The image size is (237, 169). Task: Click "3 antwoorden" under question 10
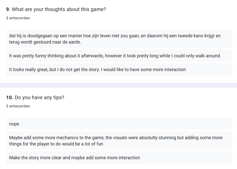[18, 106]
